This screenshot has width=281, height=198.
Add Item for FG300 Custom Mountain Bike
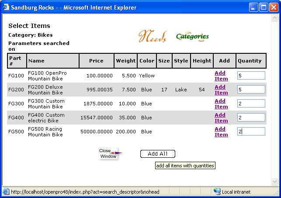point(221,104)
